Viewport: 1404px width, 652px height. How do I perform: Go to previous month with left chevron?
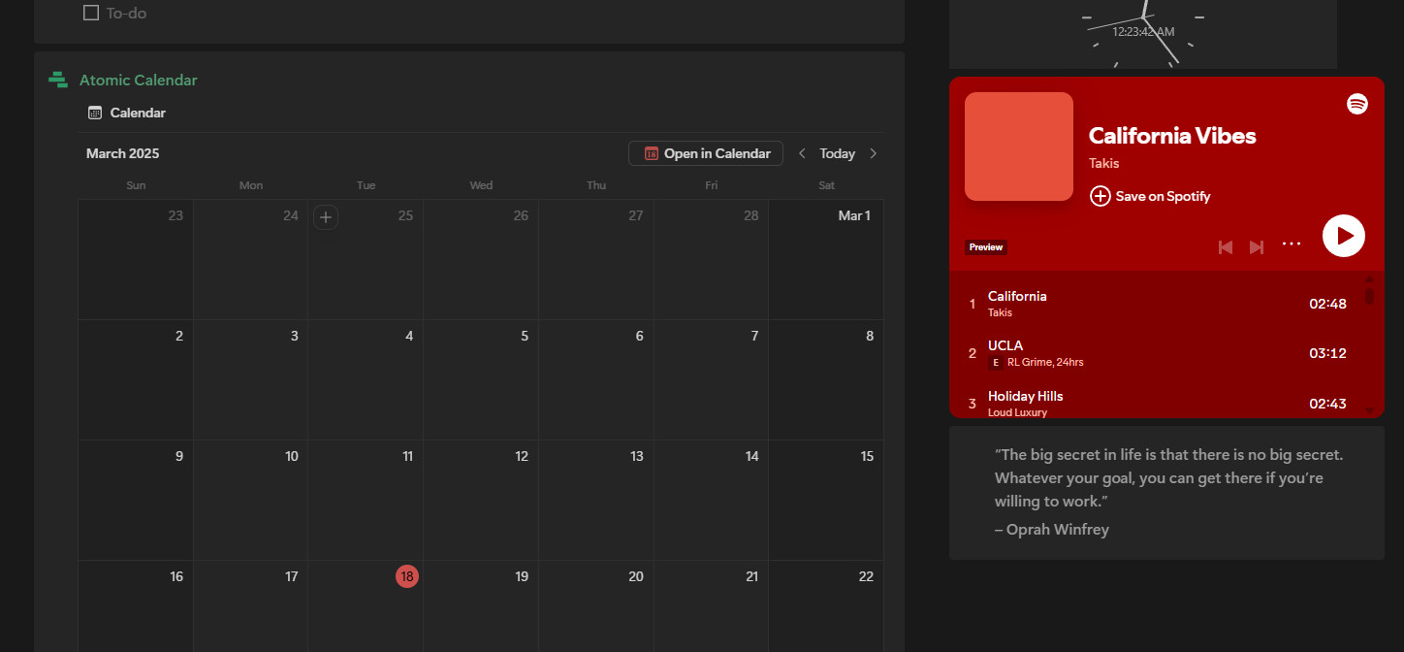point(802,153)
